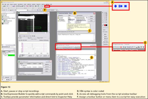Select the Buffer layer radio button
This screenshot has width=148, height=99.
(x=103, y=34)
